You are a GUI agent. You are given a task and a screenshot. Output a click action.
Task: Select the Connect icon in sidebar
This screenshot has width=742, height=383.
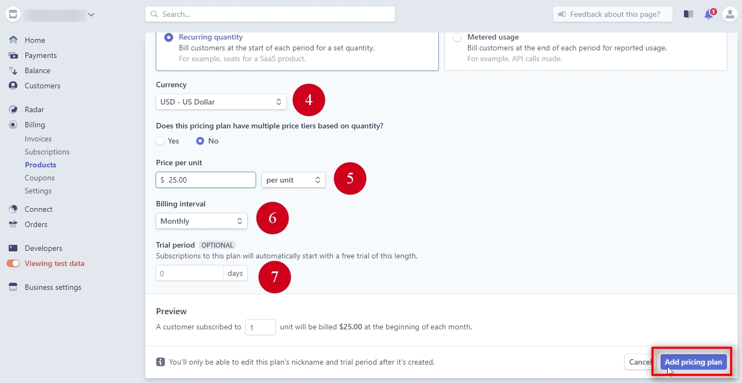click(13, 209)
